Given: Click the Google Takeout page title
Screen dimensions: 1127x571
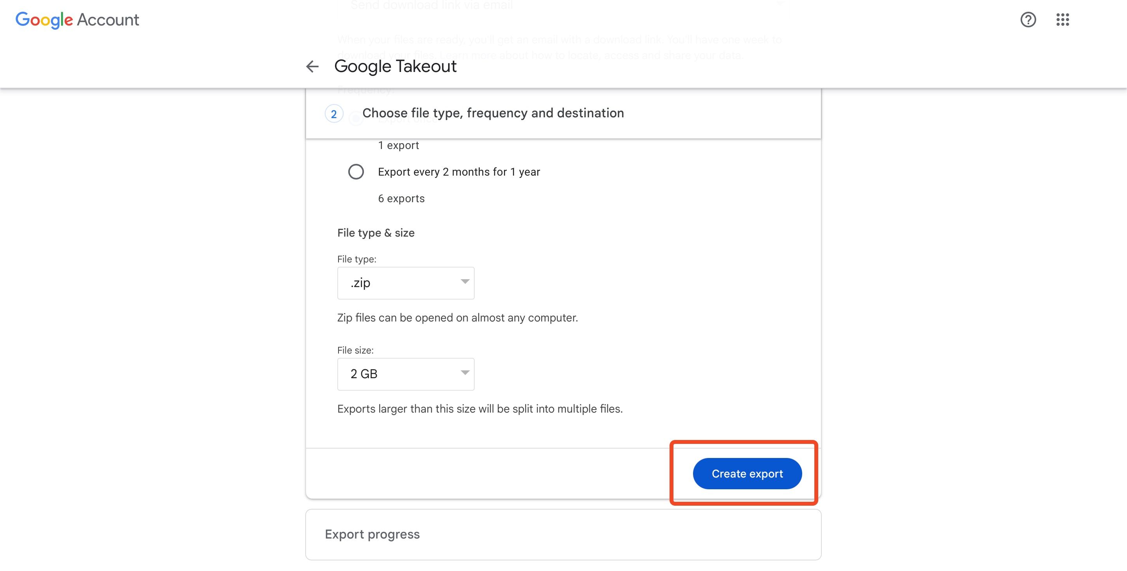Looking at the screenshot, I should [395, 66].
